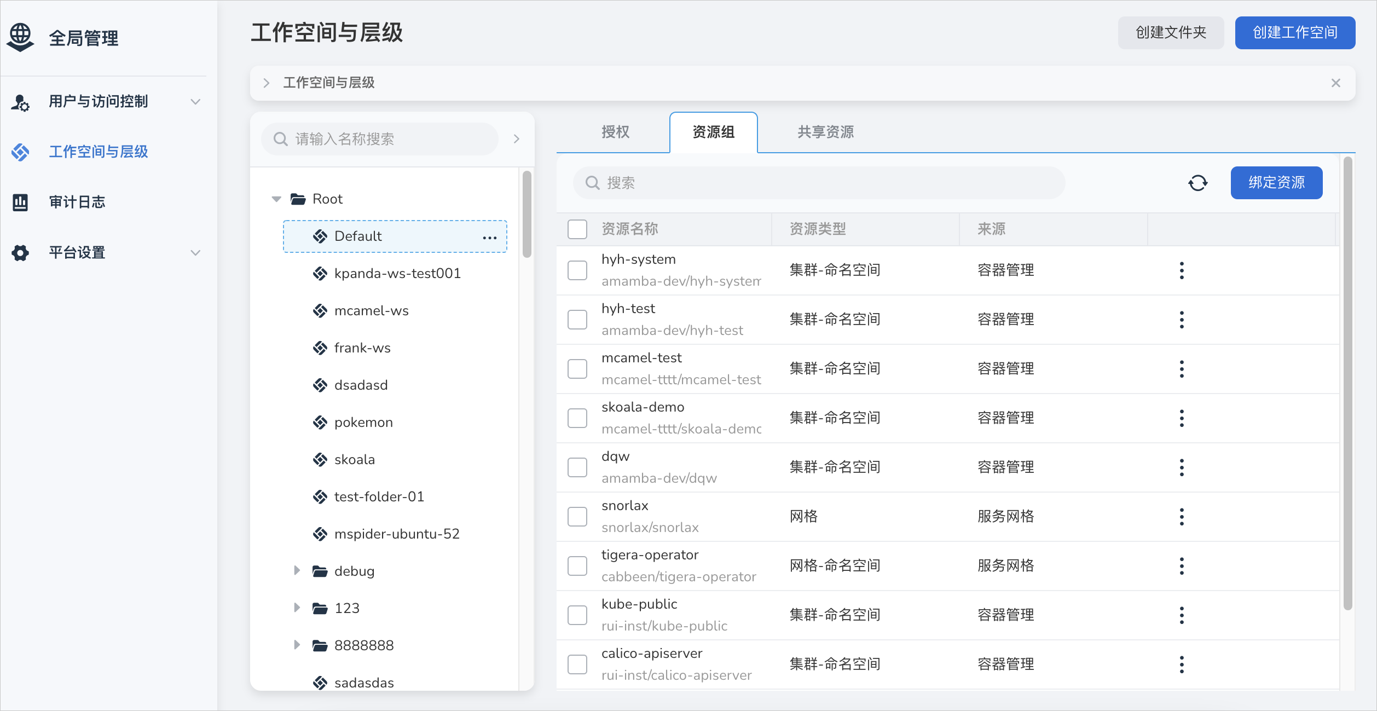Expand the breadcrumb chevron before 工作空间与层级
Viewport: 1377px width, 711px height.
tap(267, 83)
